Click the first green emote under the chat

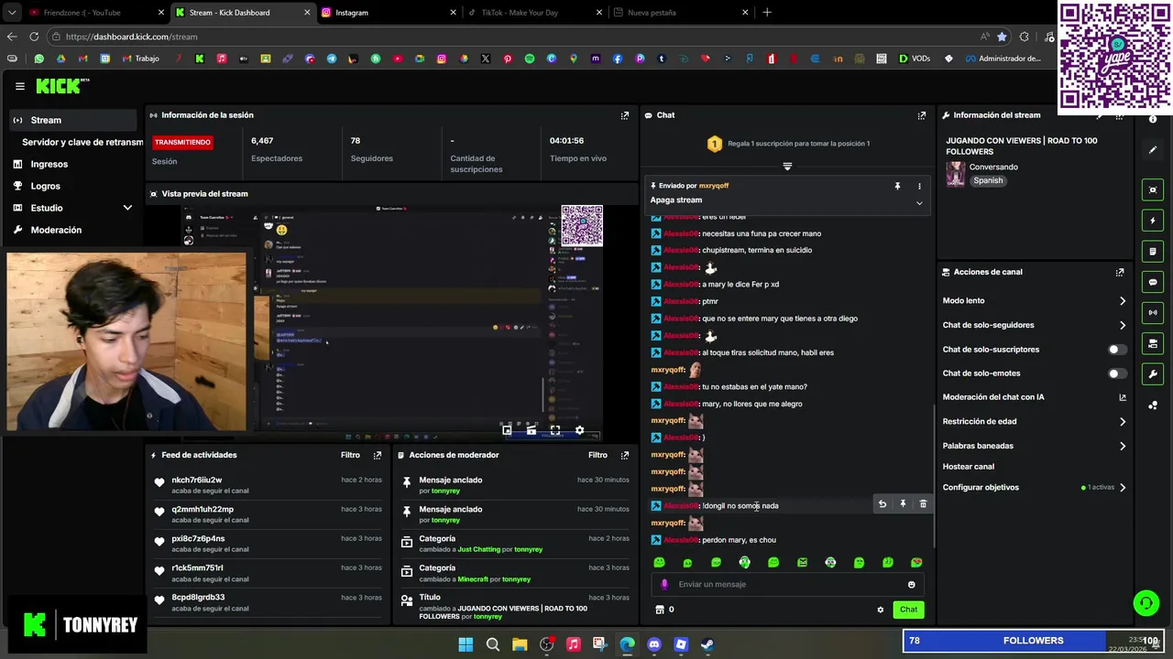click(x=659, y=563)
